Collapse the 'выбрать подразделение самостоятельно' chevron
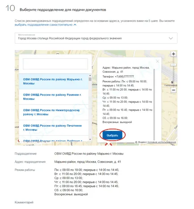Viewport: 194px width, 209px height. click(75, 25)
